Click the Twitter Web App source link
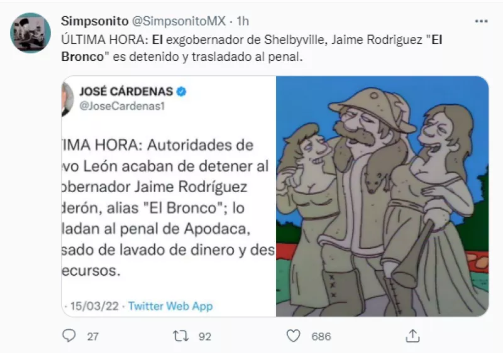The height and width of the screenshot is (353, 503). coord(170,306)
